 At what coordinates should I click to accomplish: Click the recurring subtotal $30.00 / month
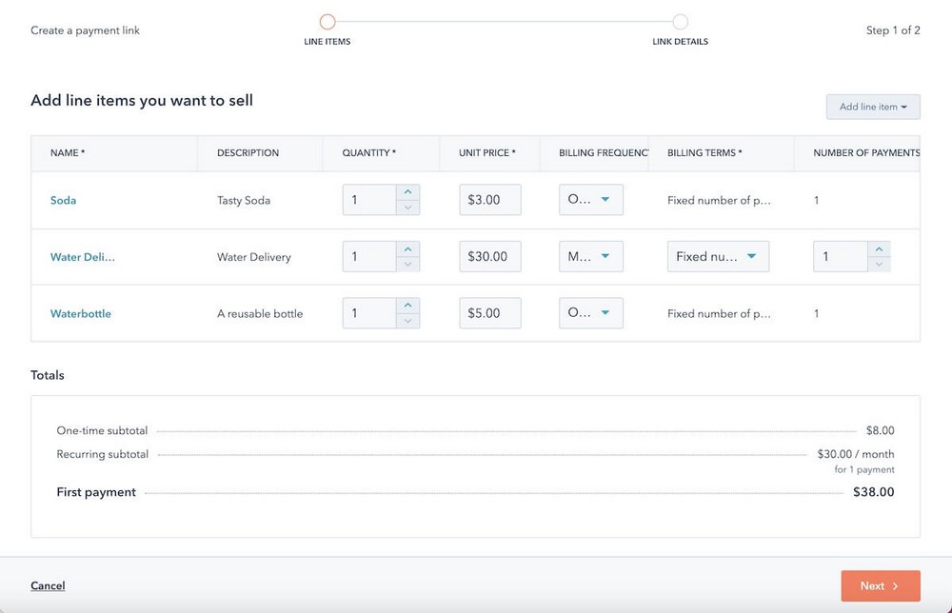856,454
